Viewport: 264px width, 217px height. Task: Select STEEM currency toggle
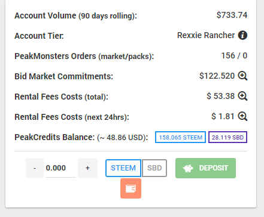click(x=123, y=168)
